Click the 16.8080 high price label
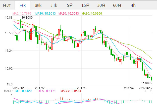The height and width of the screenshot is (104, 157). coord(27,18)
